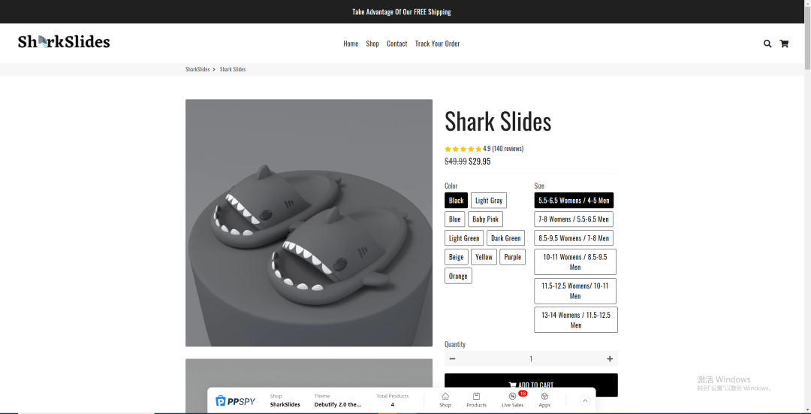The image size is (811, 414).
Task: Open the main shark slides product image
Action: click(x=309, y=222)
